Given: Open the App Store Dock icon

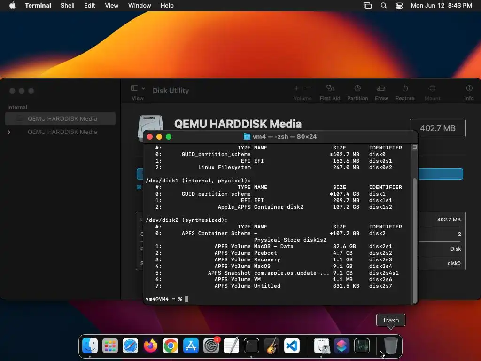Looking at the screenshot, I should click(x=191, y=345).
